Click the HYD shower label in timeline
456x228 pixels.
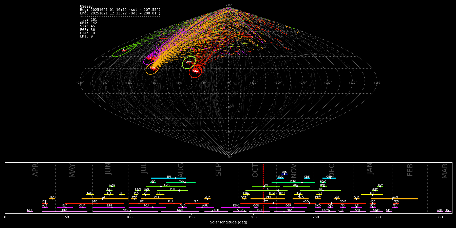point(321,189)
